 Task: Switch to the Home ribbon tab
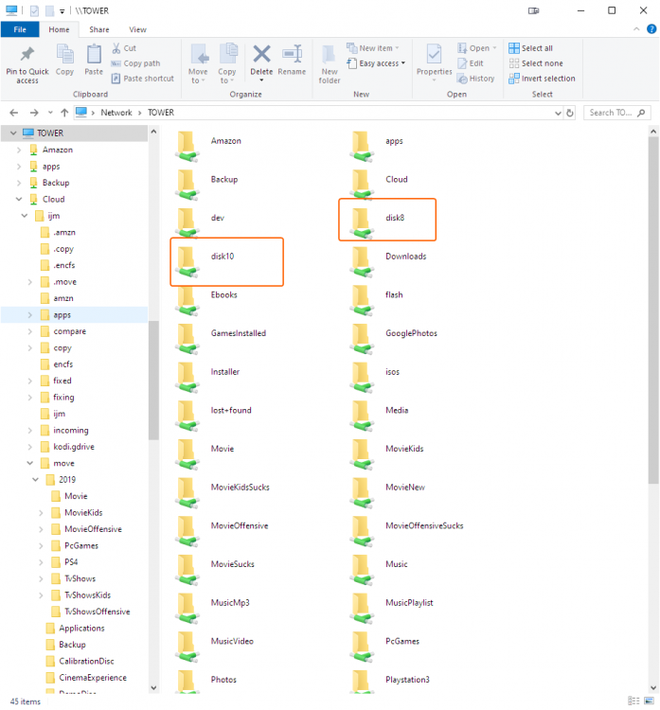[59, 29]
